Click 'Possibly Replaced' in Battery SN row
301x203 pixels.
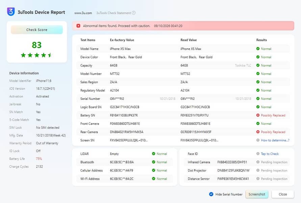click(x=273, y=115)
